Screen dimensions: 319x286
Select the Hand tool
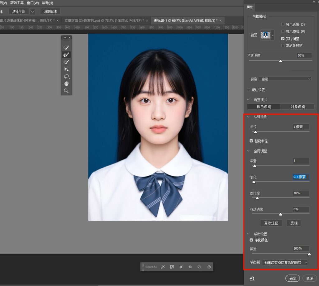[66, 83]
